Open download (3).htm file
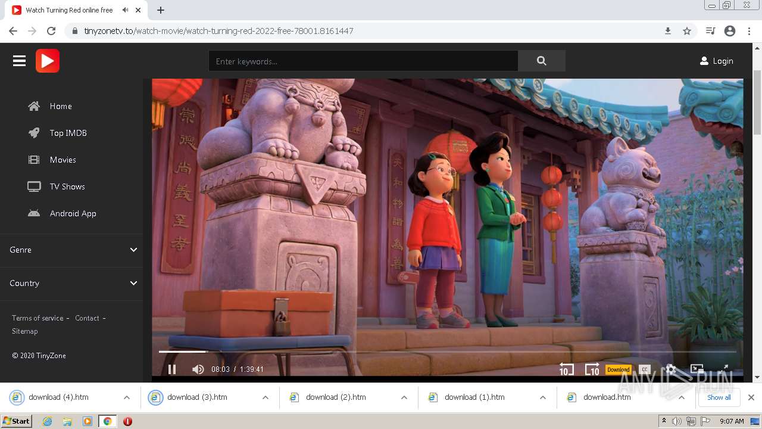This screenshot has width=762, height=429. 197,397
